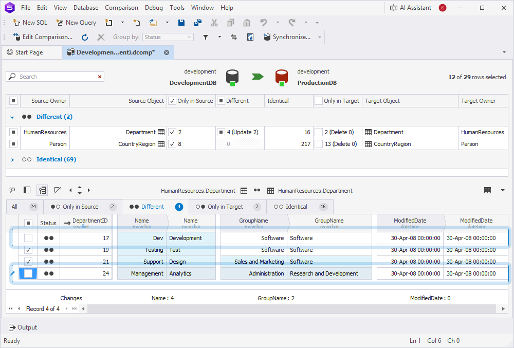Viewport: 514px width, 348px height.
Task: Click the Edit Comparison button
Action: (x=43, y=36)
